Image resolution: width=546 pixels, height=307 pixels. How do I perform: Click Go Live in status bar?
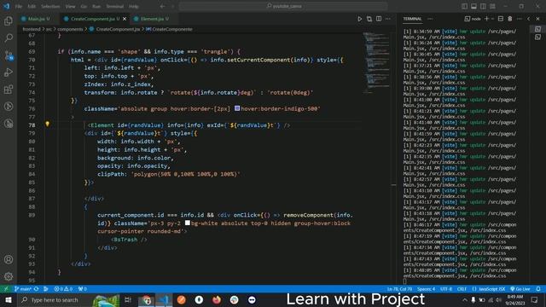520,289
